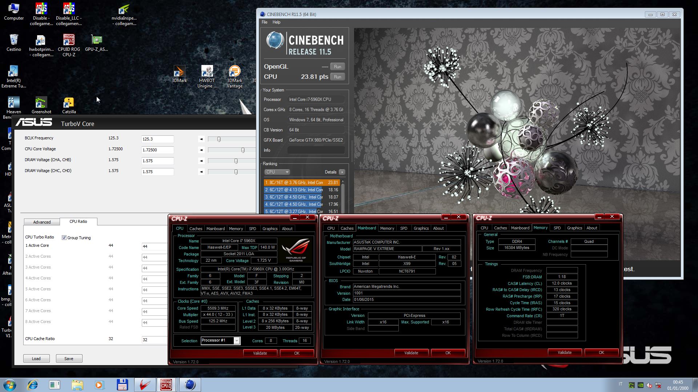Open the floppy disk taskbar application
The width and height of the screenshot is (698, 392).
(x=122, y=385)
